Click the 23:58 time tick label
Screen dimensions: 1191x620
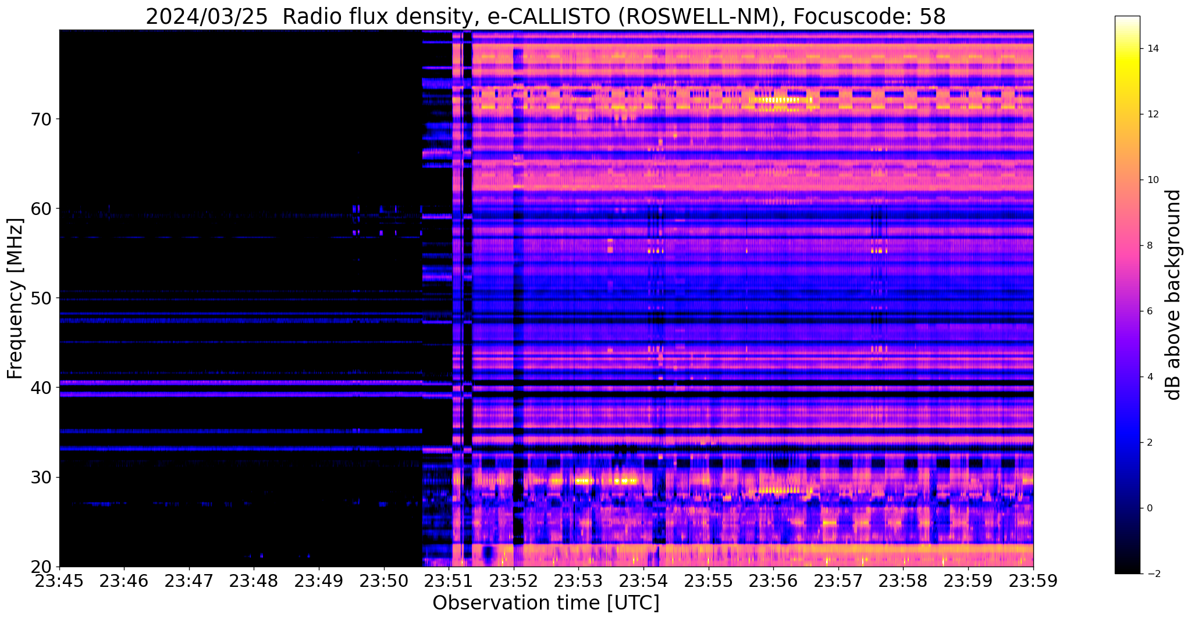(x=903, y=580)
